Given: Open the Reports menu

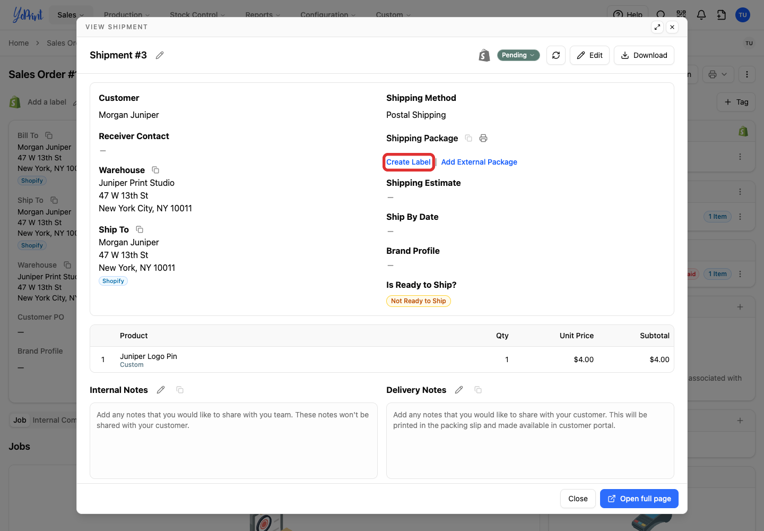Looking at the screenshot, I should 263,15.
